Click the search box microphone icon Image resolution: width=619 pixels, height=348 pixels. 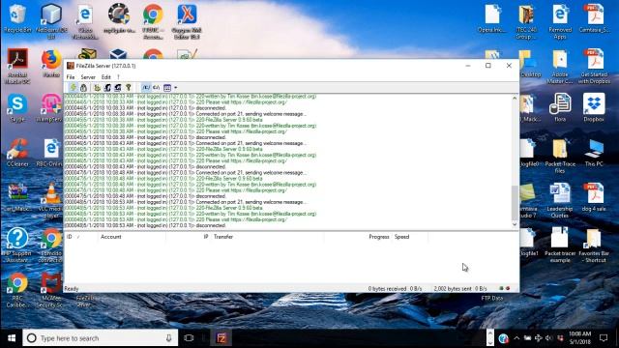169,338
